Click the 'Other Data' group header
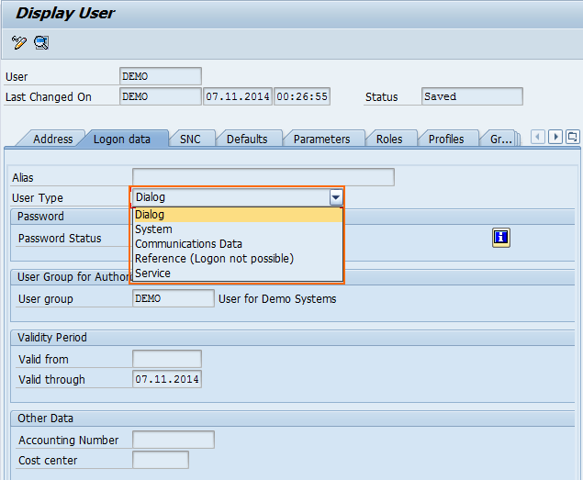This screenshot has width=583, height=480. point(45,419)
